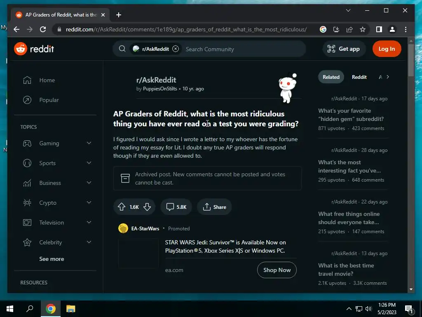422x317 pixels.
Task: Upvote the post
Action: click(122, 207)
